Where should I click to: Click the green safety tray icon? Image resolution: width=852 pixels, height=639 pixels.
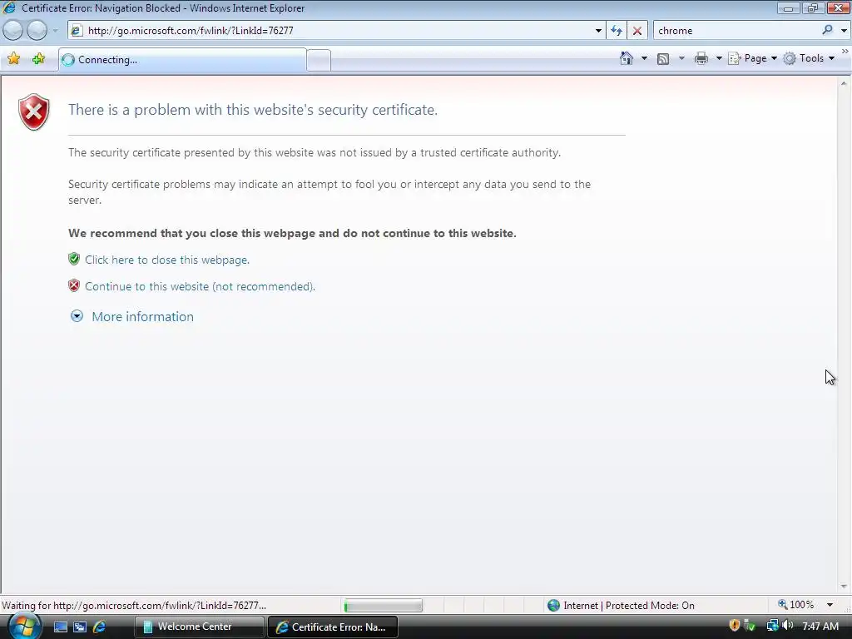pyautogui.click(x=750, y=626)
